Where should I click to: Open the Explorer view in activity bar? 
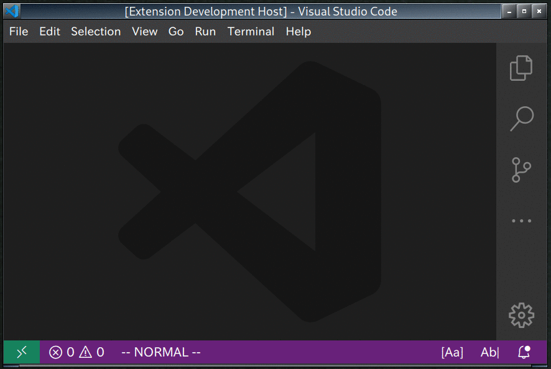(x=522, y=68)
